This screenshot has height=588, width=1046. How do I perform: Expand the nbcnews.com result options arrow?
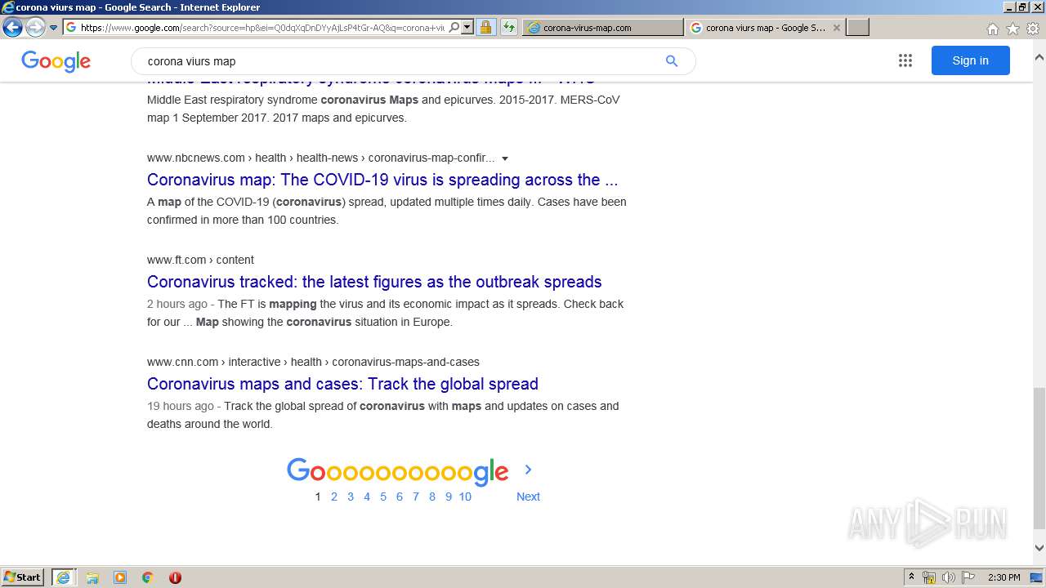(505, 158)
